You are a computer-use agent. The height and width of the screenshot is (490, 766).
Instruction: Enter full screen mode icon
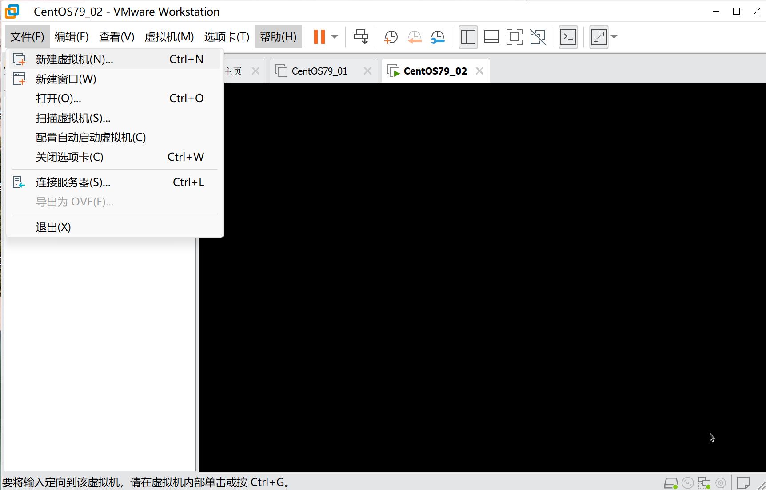(514, 37)
